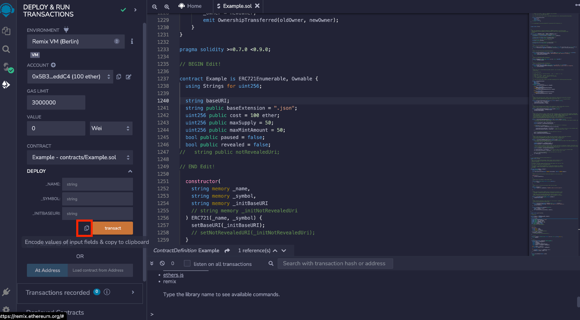
Task: Select the Deploy & run Ethereum icon
Action: (x=6, y=85)
